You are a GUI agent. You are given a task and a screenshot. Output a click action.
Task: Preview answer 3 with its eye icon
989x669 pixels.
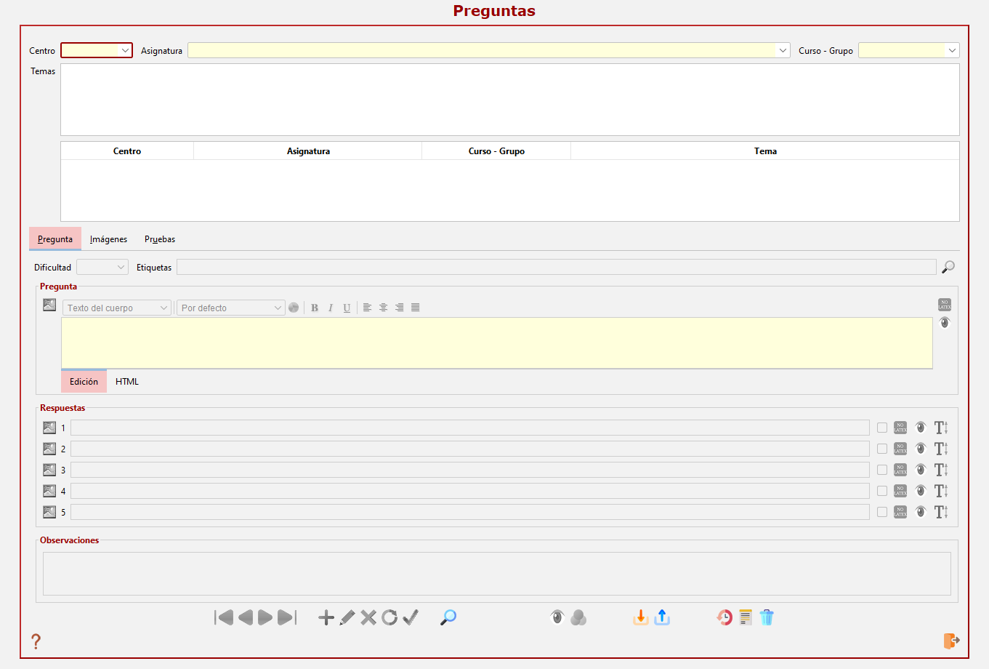coord(921,470)
